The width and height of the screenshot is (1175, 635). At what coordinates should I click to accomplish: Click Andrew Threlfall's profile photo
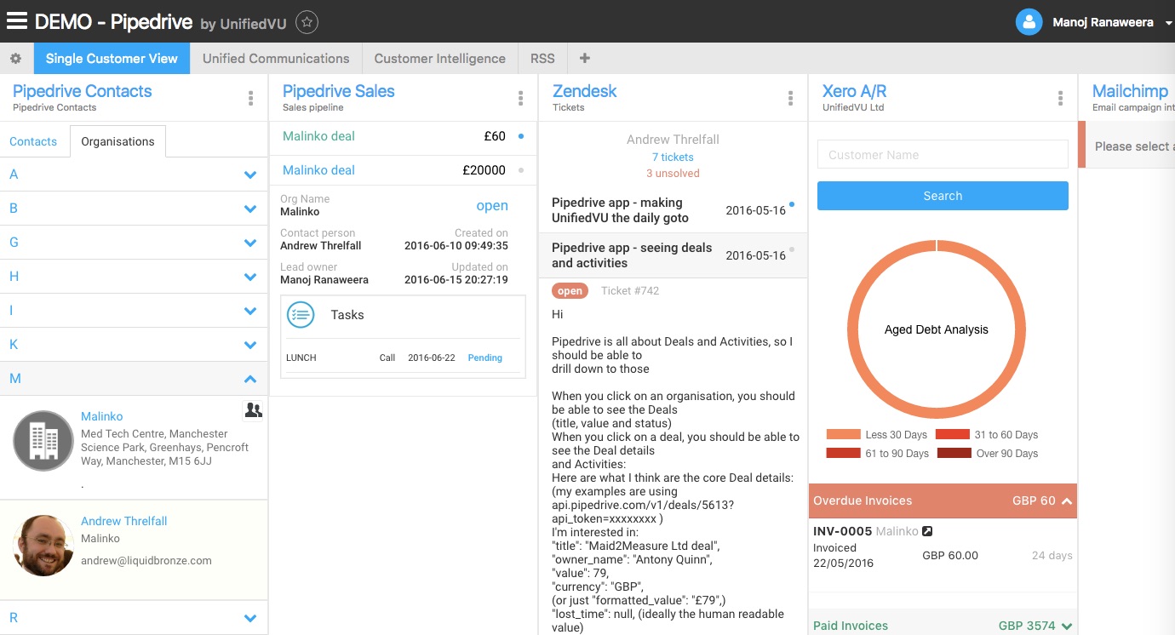coord(43,546)
